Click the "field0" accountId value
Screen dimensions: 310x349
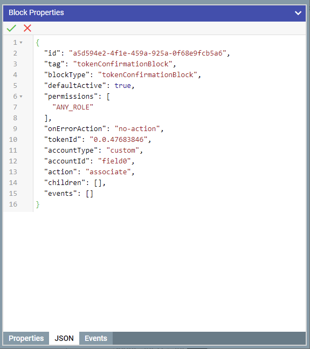click(114, 161)
